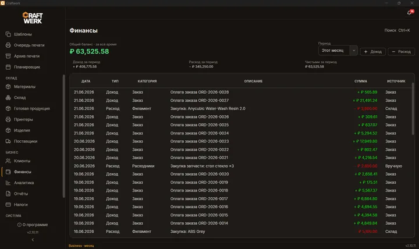Click the Шаблоны sidebar icon

tap(8, 34)
